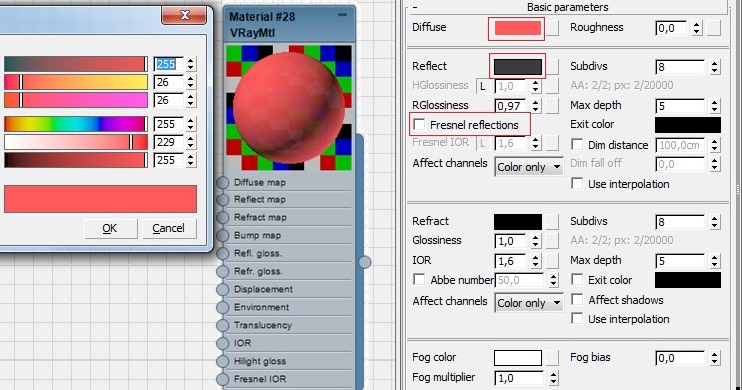Screen dimensions: 742x390
Task: Click the Bump map input socket
Action: (222, 236)
